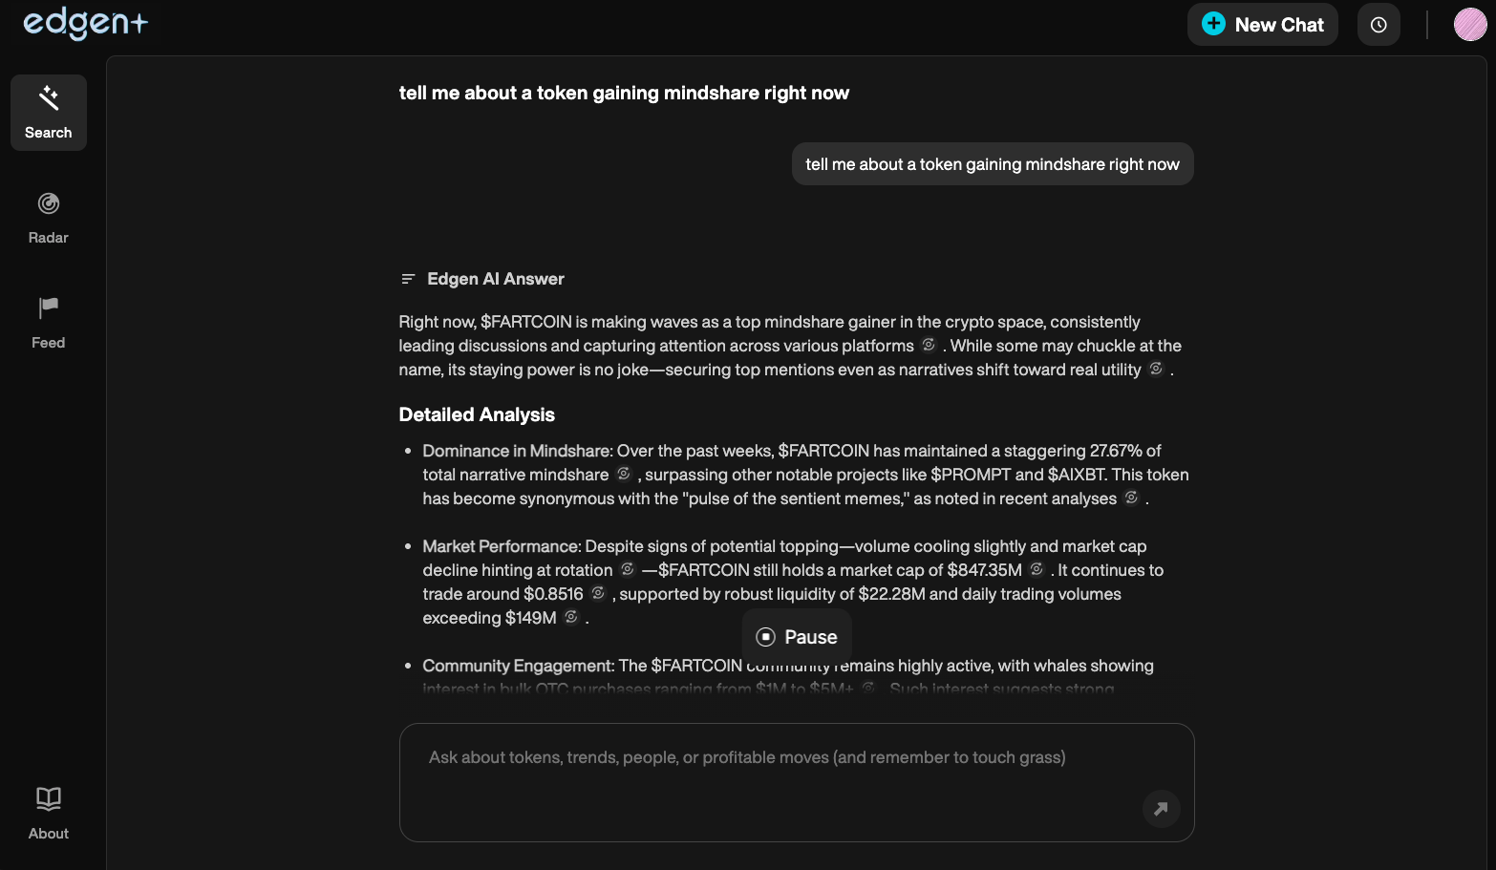Open citation next to the 27.67% mindshare stat

point(624,473)
